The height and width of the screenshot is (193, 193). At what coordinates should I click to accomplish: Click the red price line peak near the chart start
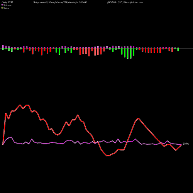20,105
